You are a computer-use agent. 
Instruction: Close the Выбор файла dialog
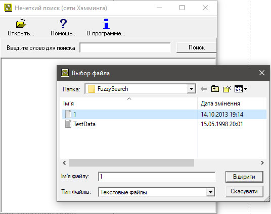click(262, 73)
